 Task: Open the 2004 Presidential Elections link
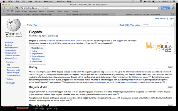tap(137, 72)
